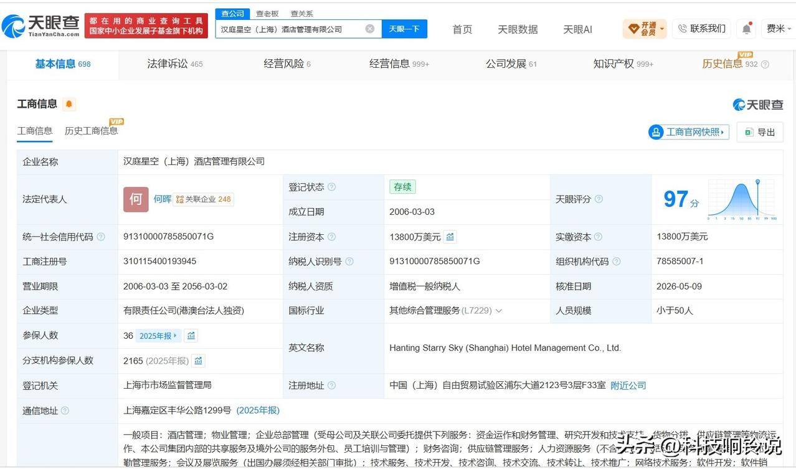The width and height of the screenshot is (796, 469).
Task: Open the 参保人数 trend chart icon
Action: point(191,336)
